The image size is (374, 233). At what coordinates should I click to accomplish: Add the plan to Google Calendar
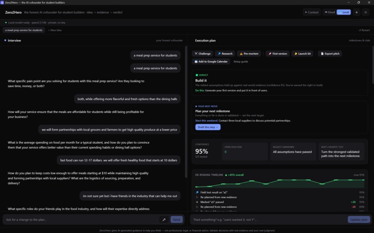tap(211, 62)
